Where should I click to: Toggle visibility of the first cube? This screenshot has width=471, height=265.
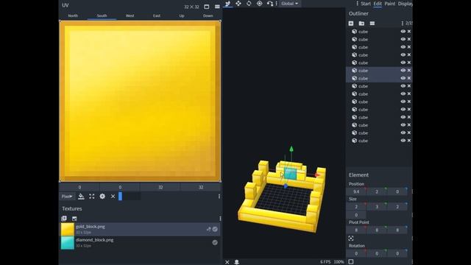pyautogui.click(x=403, y=31)
